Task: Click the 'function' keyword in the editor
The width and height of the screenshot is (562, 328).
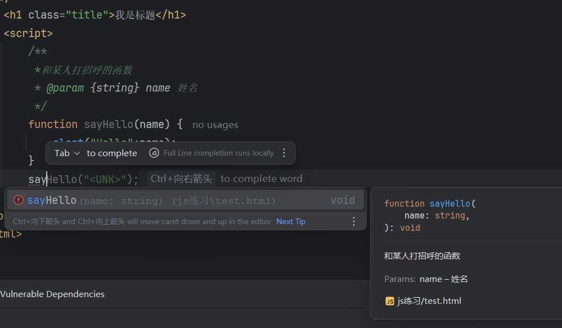Action: [x=53, y=124]
